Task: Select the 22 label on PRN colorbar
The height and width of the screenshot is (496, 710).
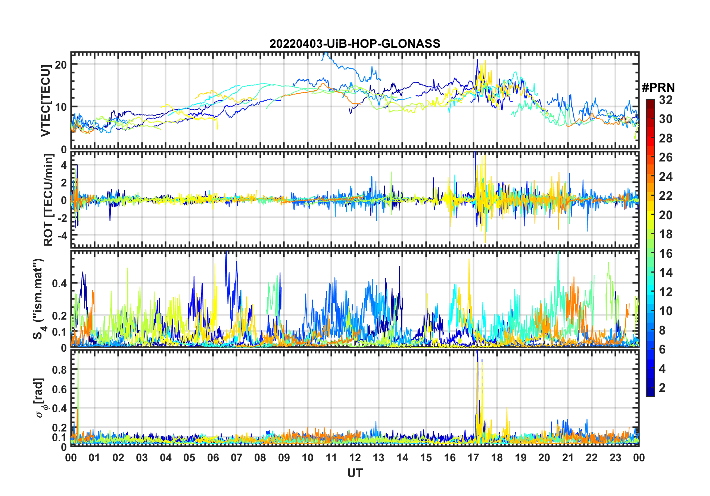Action: (666, 196)
